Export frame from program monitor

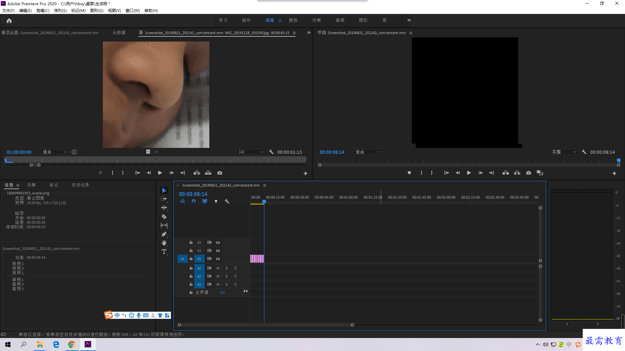coord(529,173)
